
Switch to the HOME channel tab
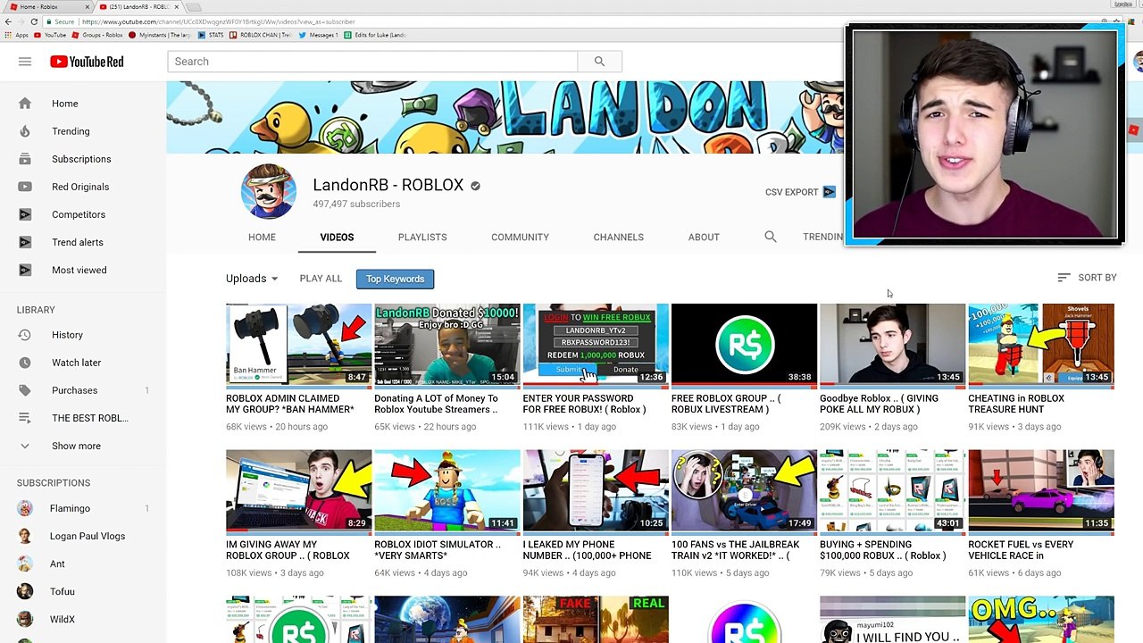coord(262,238)
